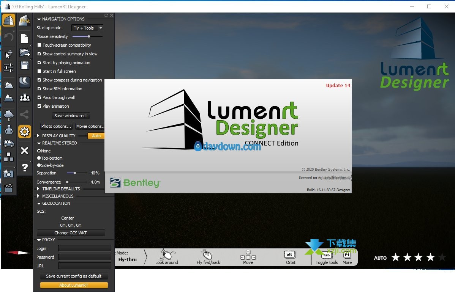Click the proxy Login field

84,248
